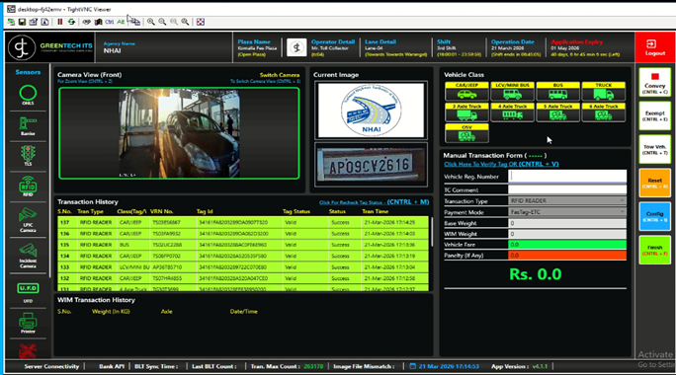Select transaction row S.No. 136
The width and height of the screenshot is (676, 375).
(x=243, y=233)
